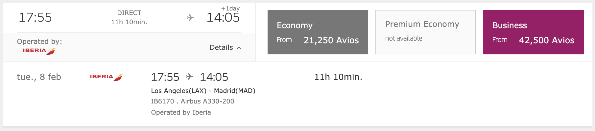Click the 17:55 departure time in summary
This screenshot has width=595, height=131.
click(35, 17)
